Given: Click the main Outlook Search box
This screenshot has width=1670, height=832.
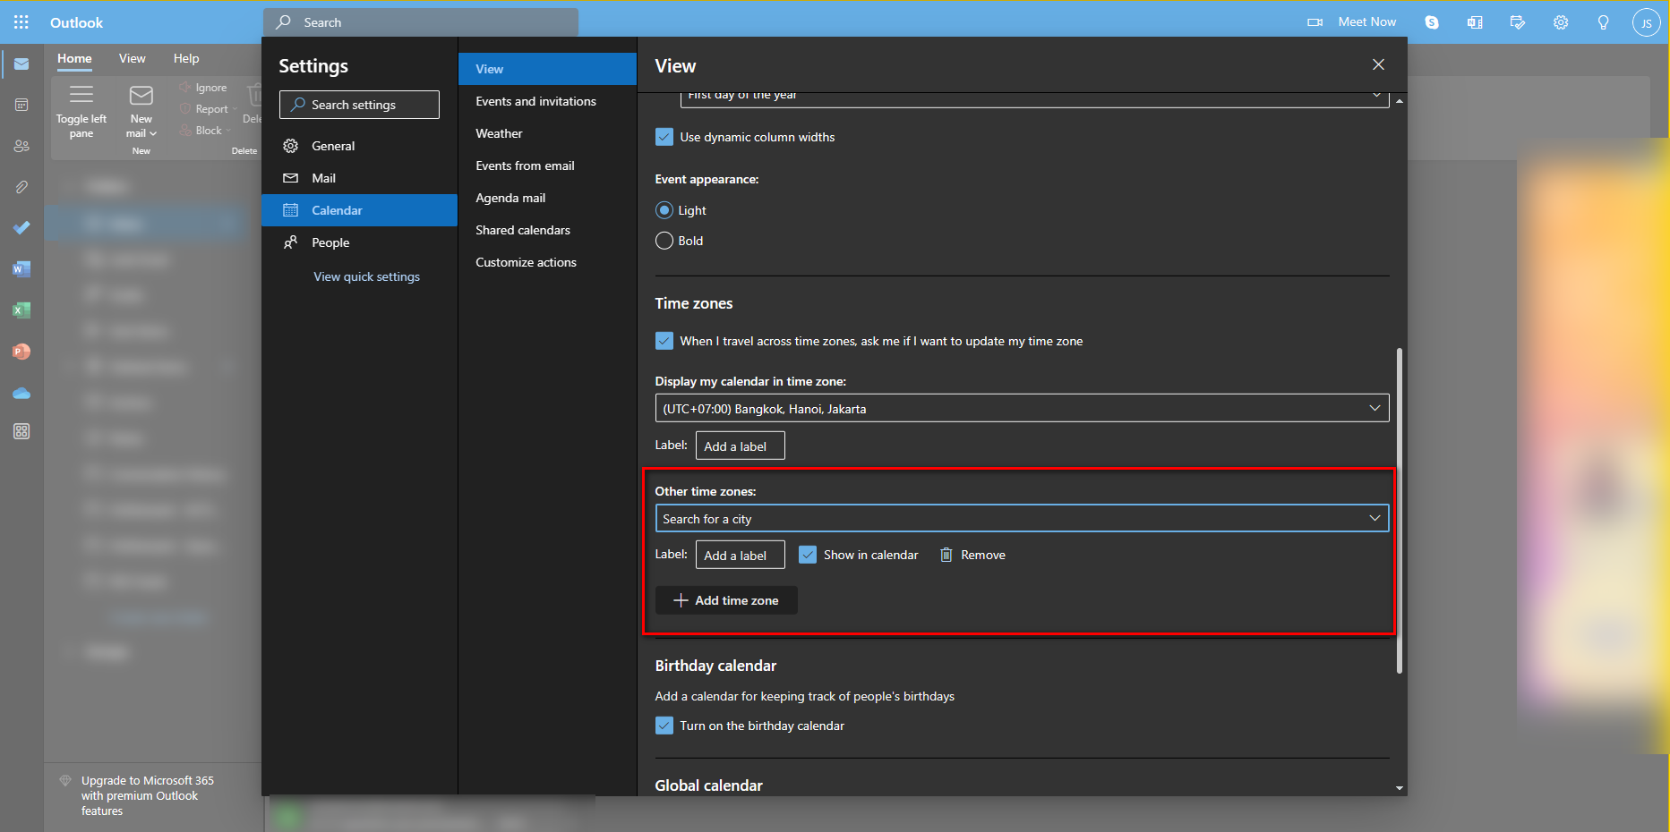Looking at the screenshot, I should [421, 22].
